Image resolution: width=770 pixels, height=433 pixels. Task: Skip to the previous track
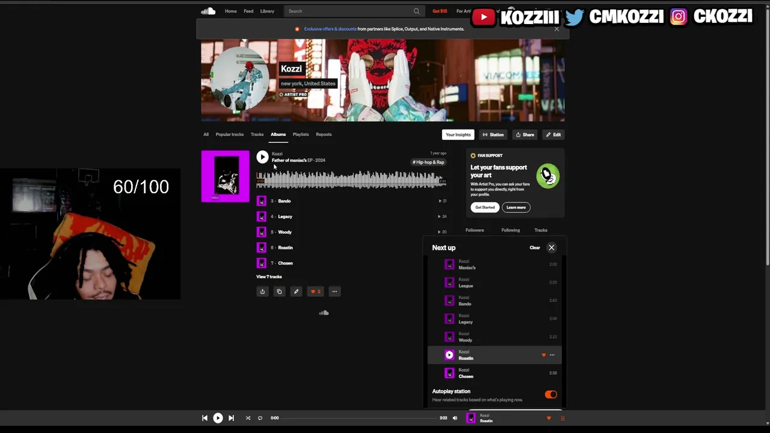(205, 418)
